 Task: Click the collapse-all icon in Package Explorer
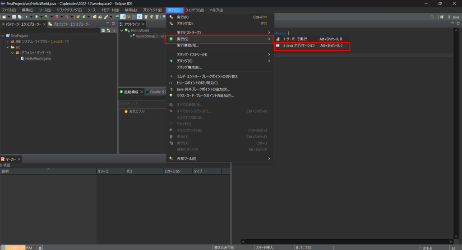coord(103,30)
